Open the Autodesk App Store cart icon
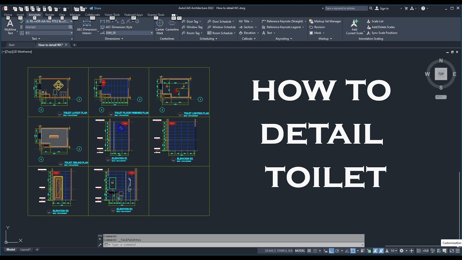462x260 pixels. click(406, 8)
